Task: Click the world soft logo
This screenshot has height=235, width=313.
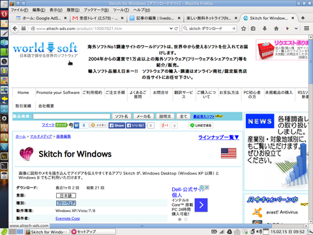Action: [45, 50]
